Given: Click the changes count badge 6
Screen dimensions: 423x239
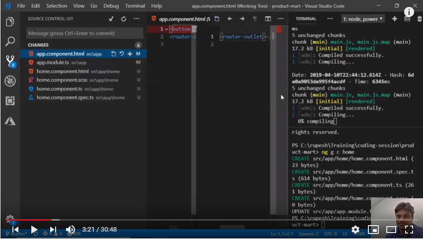Looking at the screenshot, I should [138, 45].
